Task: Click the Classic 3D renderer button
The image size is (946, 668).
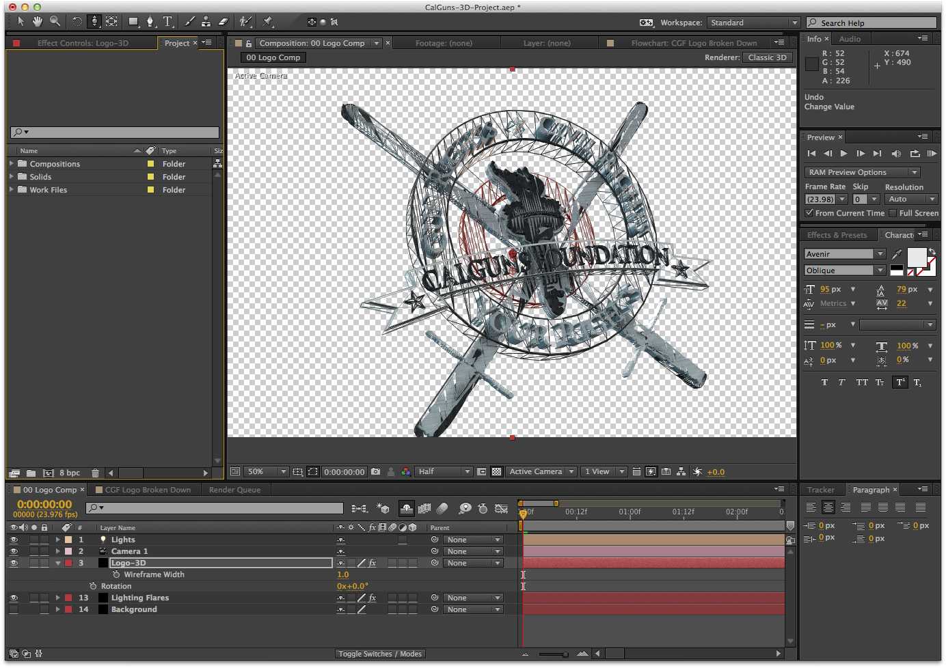Action: click(767, 57)
